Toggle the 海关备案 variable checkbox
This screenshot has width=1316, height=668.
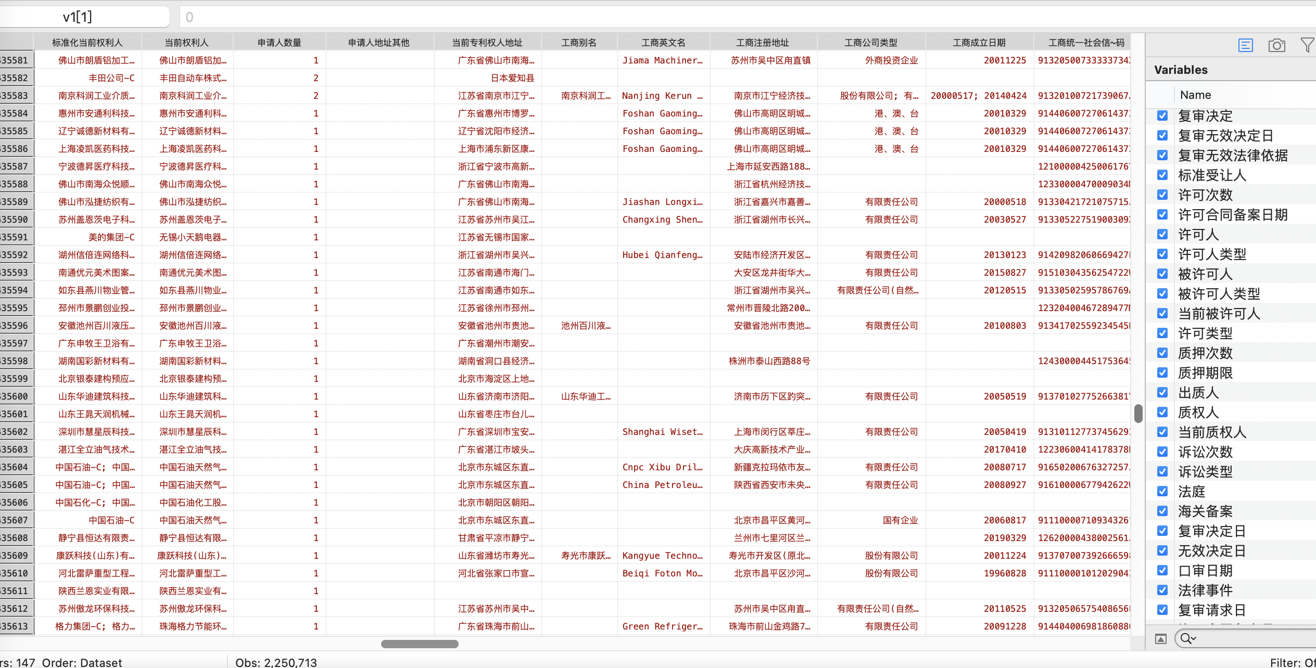coord(1162,511)
